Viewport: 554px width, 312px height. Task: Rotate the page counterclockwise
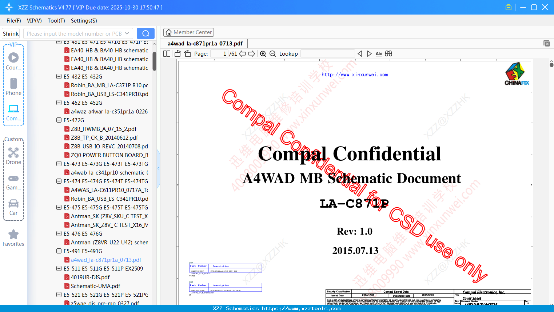click(178, 53)
